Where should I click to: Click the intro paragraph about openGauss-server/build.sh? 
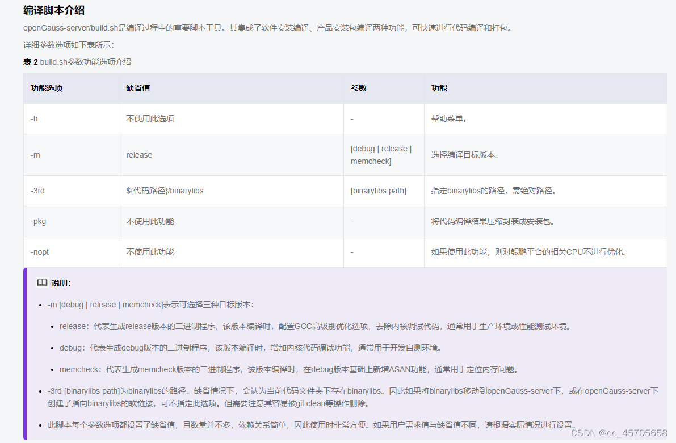click(268, 28)
